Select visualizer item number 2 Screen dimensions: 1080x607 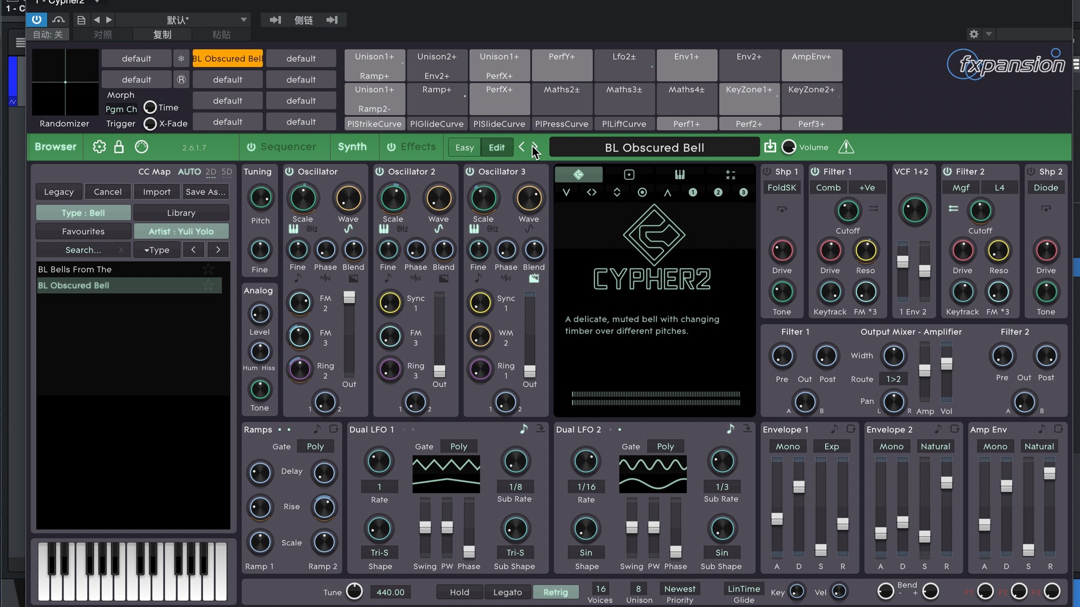coord(718,192)
